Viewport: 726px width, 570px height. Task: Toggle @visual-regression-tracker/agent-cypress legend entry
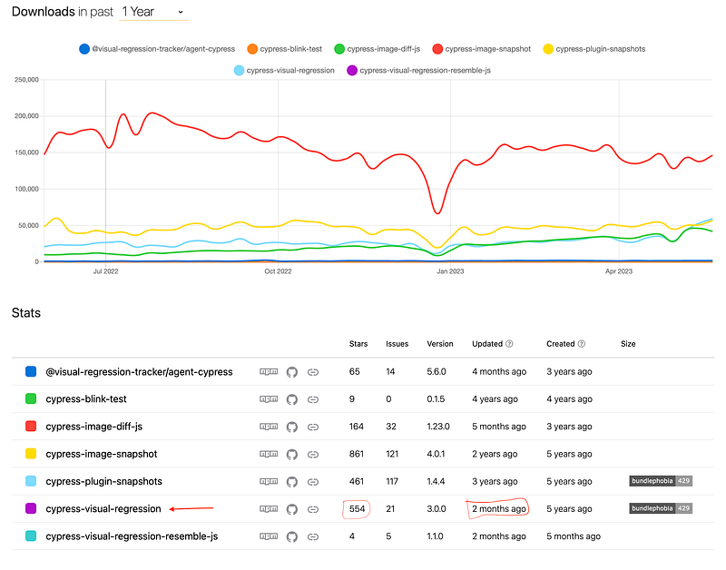click(x=157, y=49)
